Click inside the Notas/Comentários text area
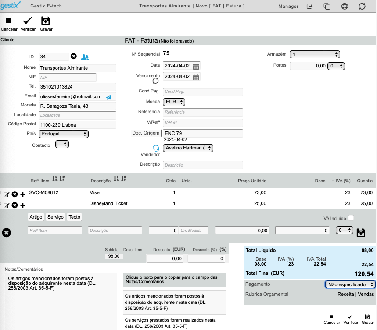Image resolution: width=377 pixels, height=330 pixels. pyautogui.click(x=61, y=302)
